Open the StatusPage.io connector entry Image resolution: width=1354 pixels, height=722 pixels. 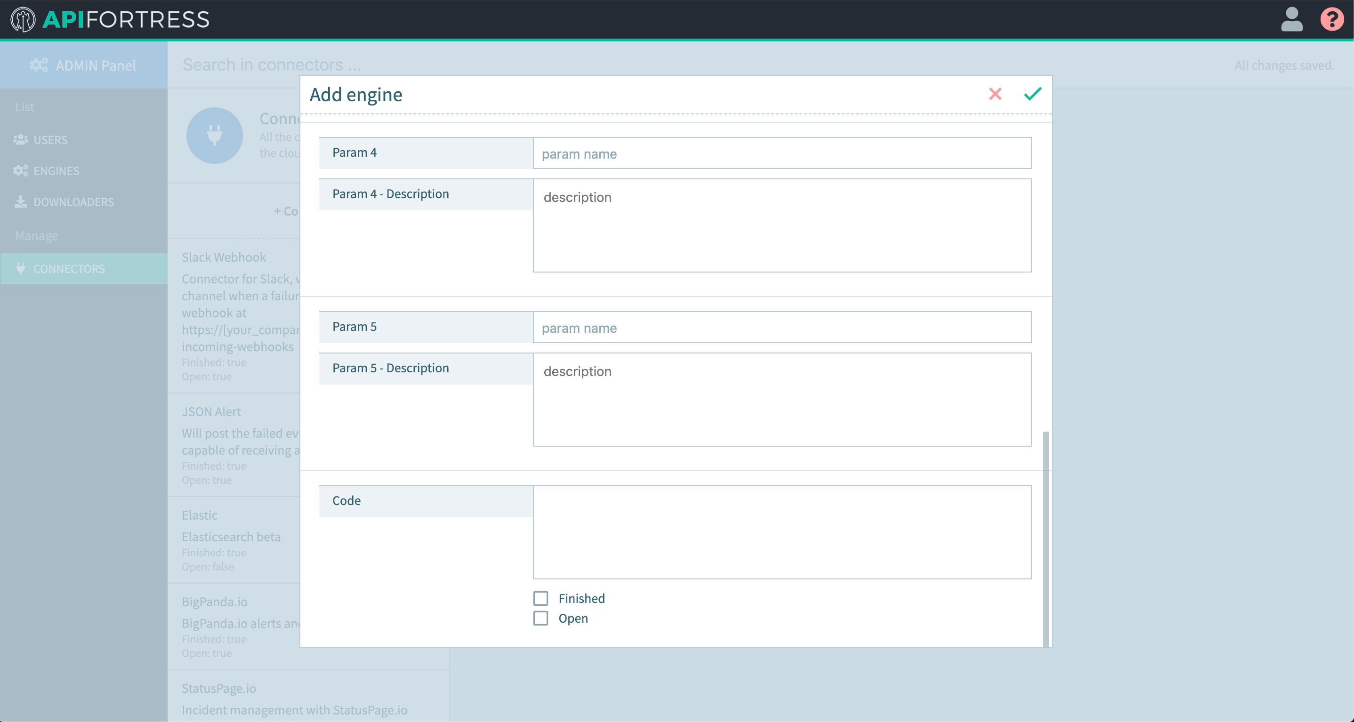pos(218,689)
